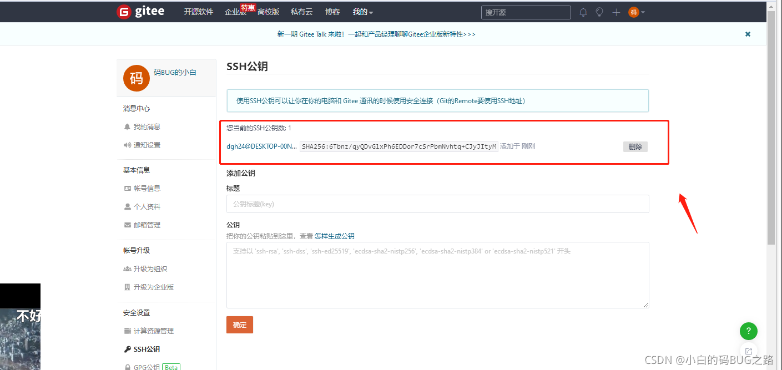
Task: Delete the SSH key via 删除 button
Action: (x=635, y=146)
